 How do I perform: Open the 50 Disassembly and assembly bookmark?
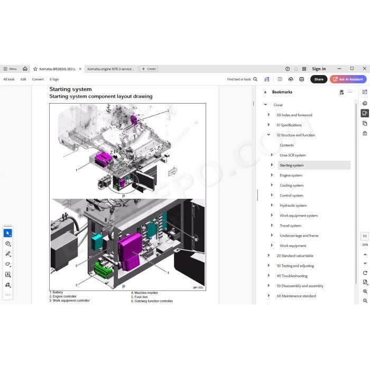(300, 286)
